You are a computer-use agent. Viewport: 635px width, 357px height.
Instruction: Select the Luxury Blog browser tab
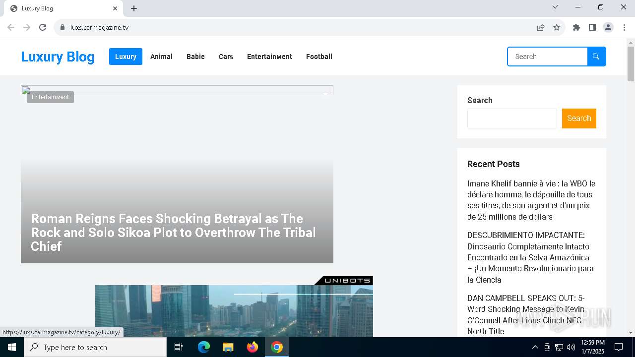pyautogui.click(x=63, y=8)
